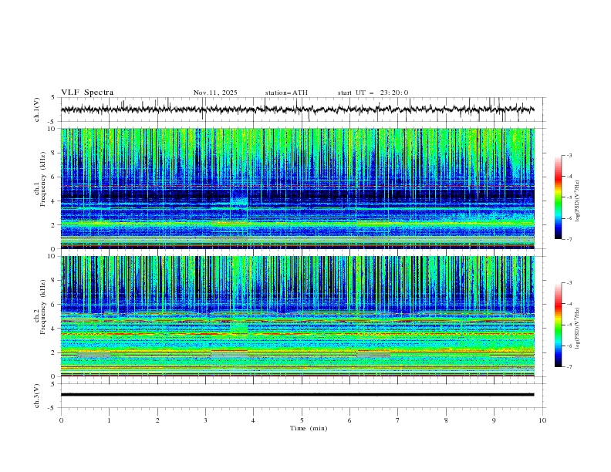This screenshot has width=611, height=472.
Task: Click the "-3" value on ch.2 colorbar
Action: 569,283
